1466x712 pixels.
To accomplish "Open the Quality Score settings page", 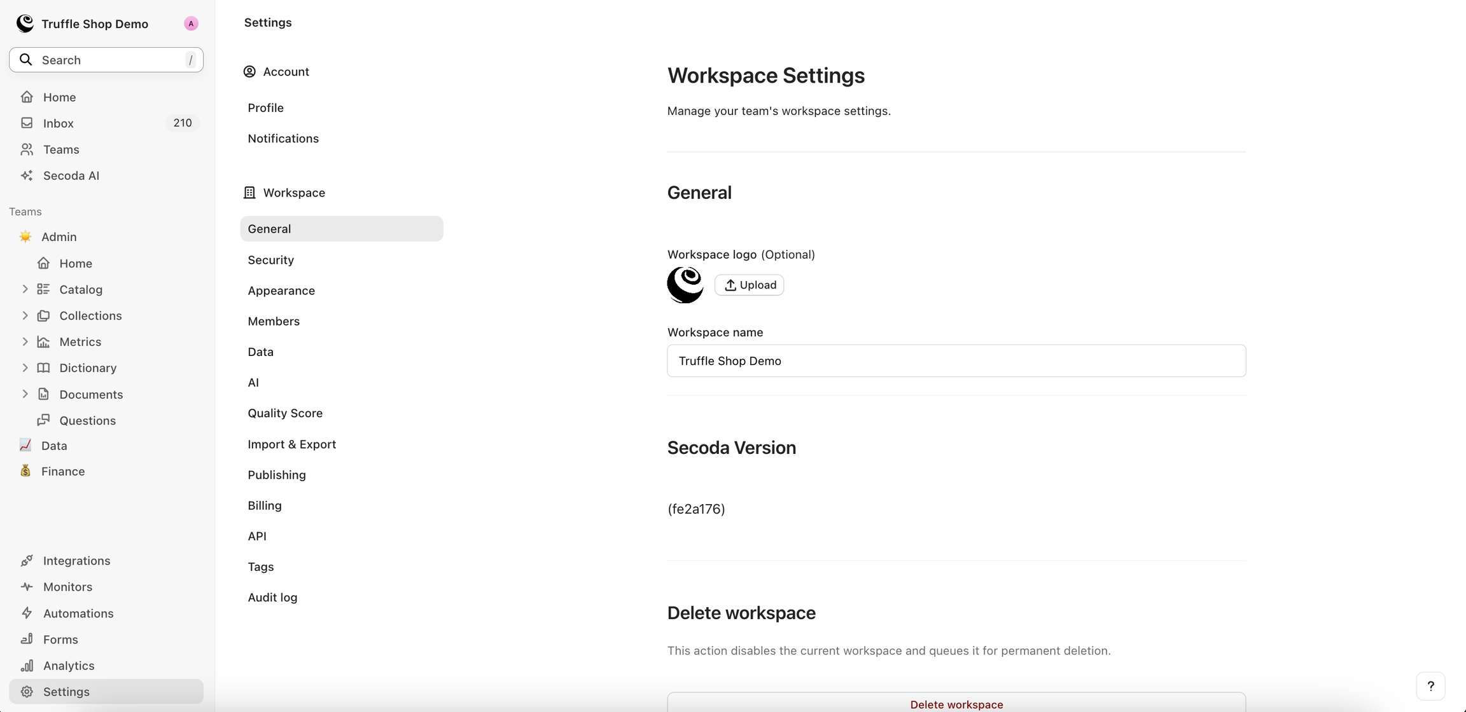I will click(342, 413).
